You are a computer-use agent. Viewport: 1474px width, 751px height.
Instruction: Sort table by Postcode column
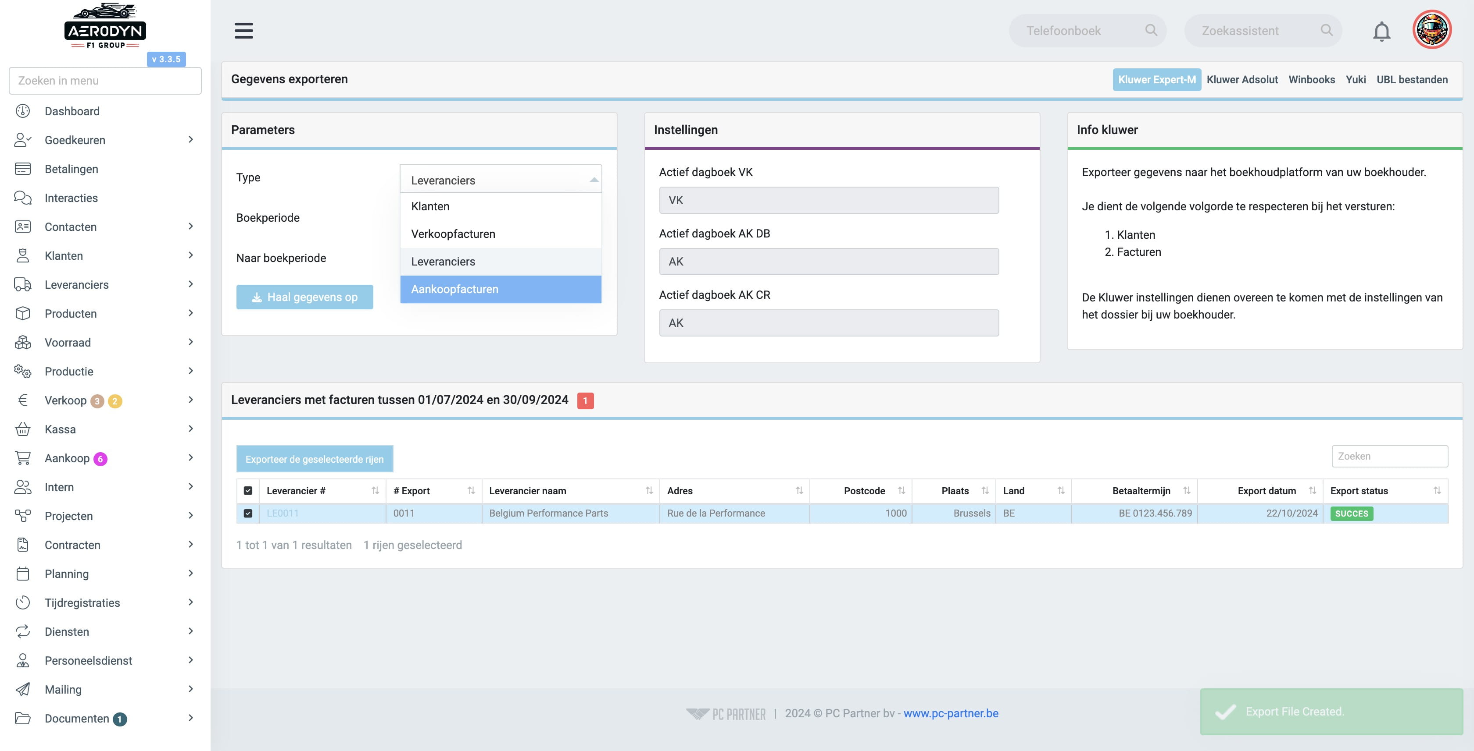(x=861, y=490)
